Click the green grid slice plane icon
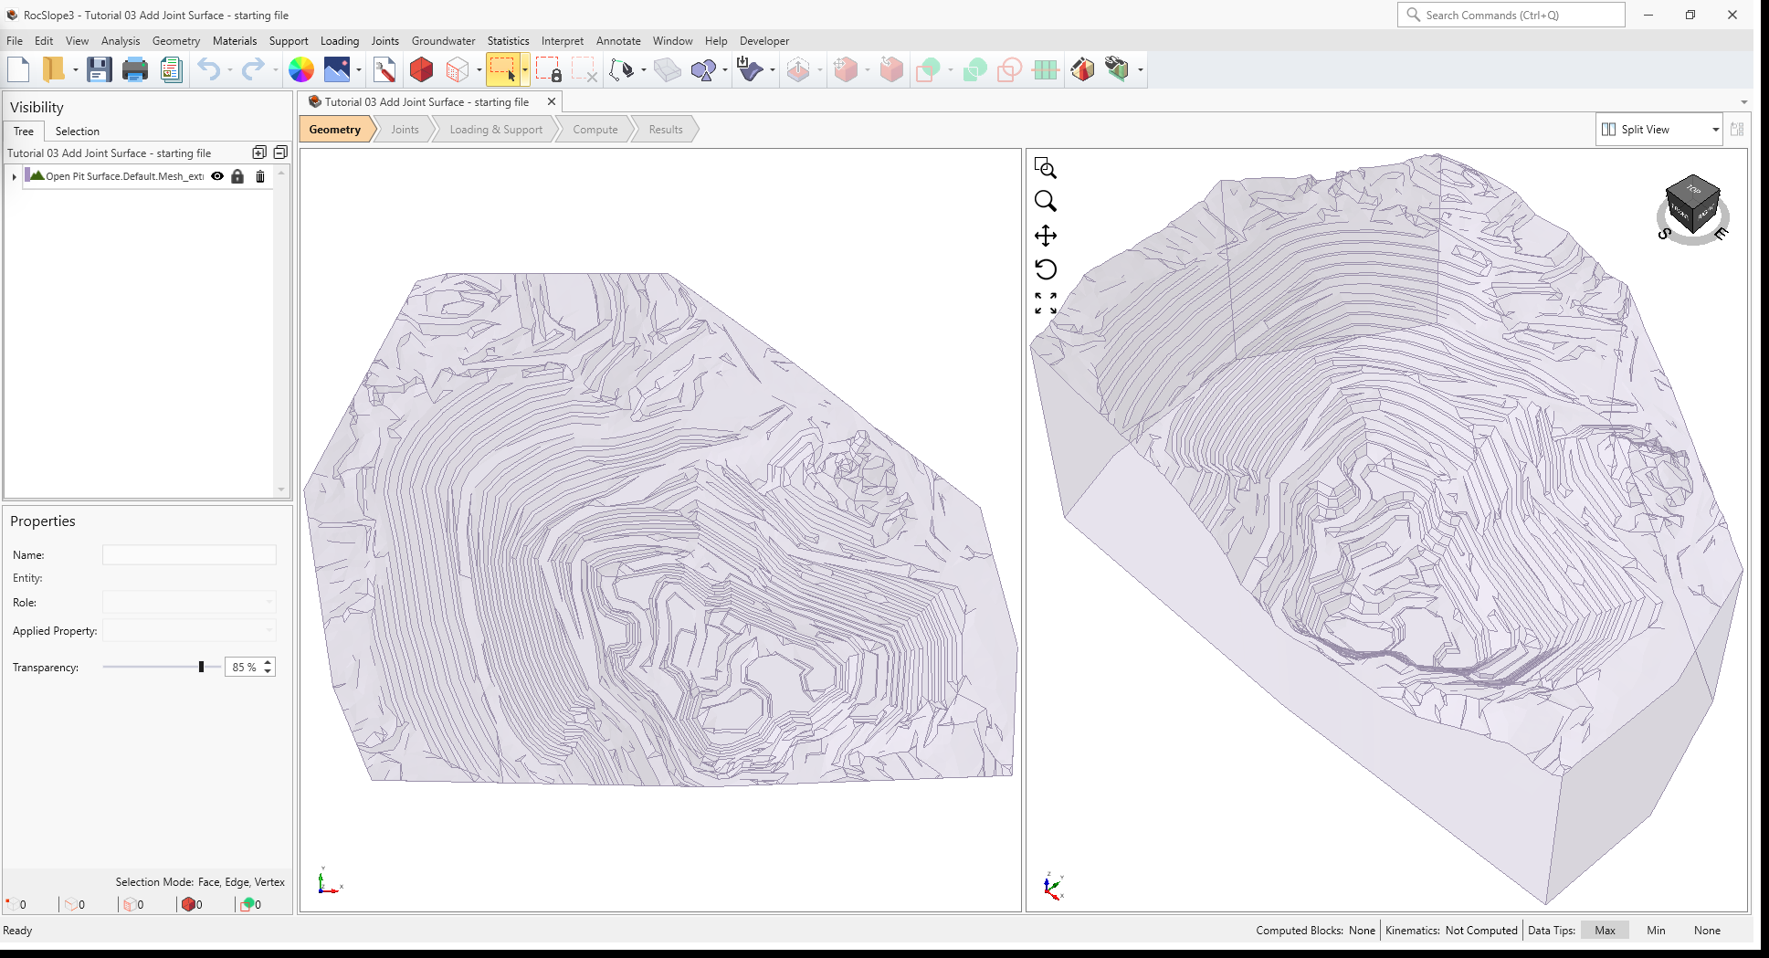The width and height of the screenshot is (1769, 958). pos(1045,69)
